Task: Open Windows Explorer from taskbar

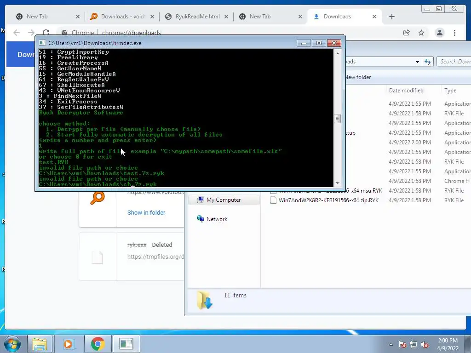Action: click(x=40, y=344)
